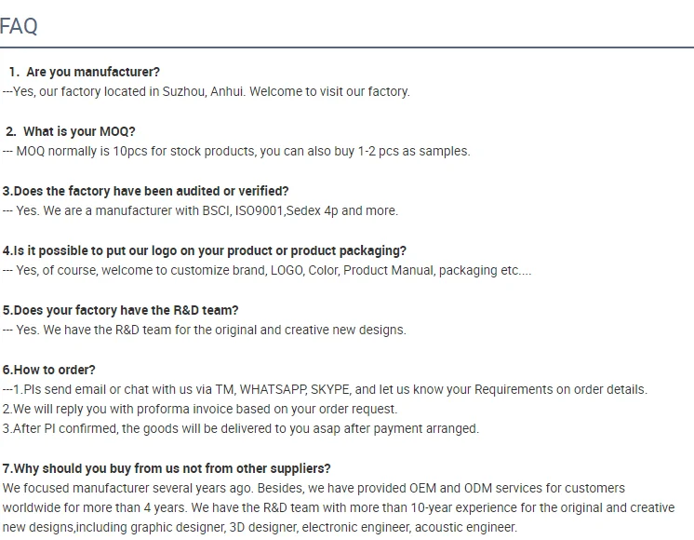
Task: Click the "How to order?" question
Action: point(48,370)
